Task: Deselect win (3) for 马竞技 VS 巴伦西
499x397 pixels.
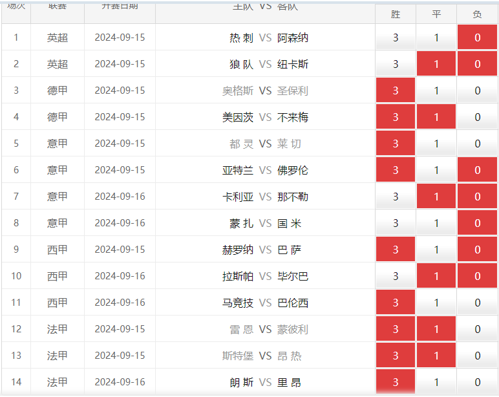Action: click(x=396, y=303)
